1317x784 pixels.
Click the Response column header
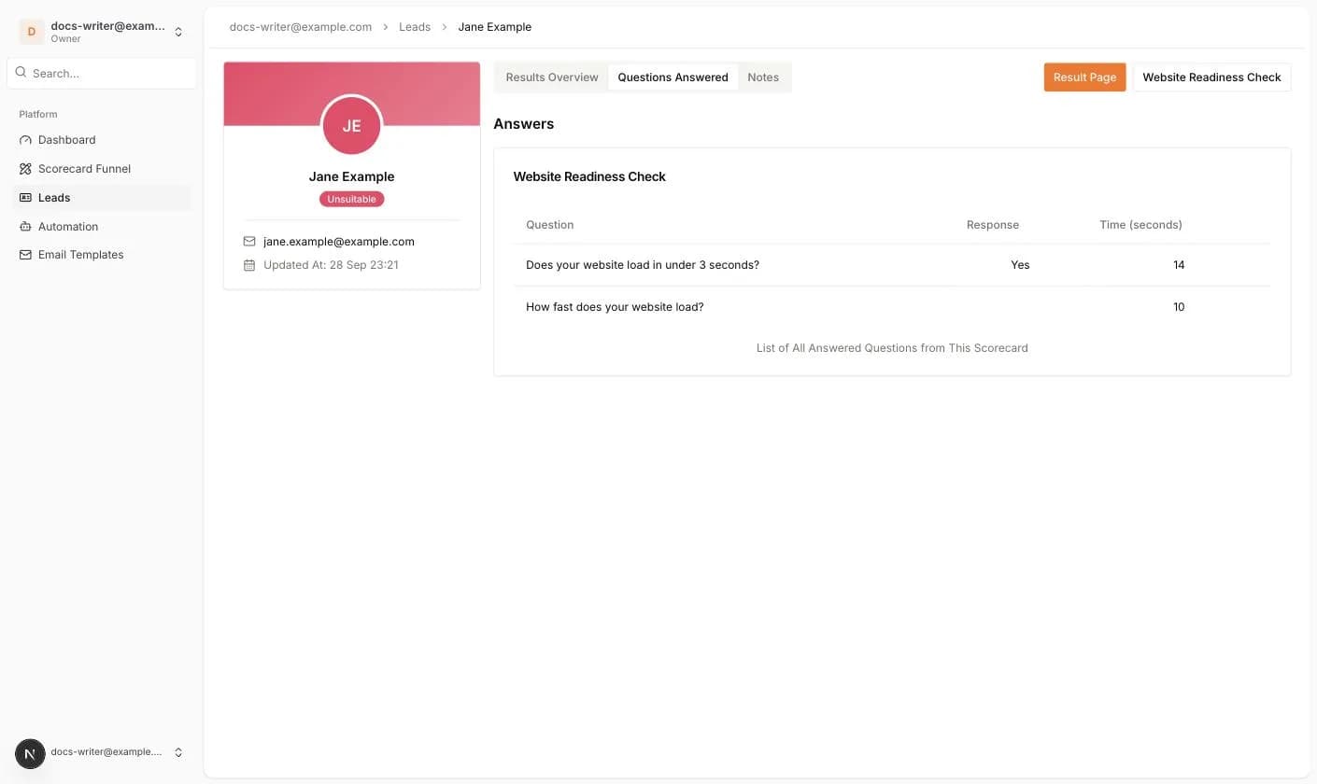[992, 225]
